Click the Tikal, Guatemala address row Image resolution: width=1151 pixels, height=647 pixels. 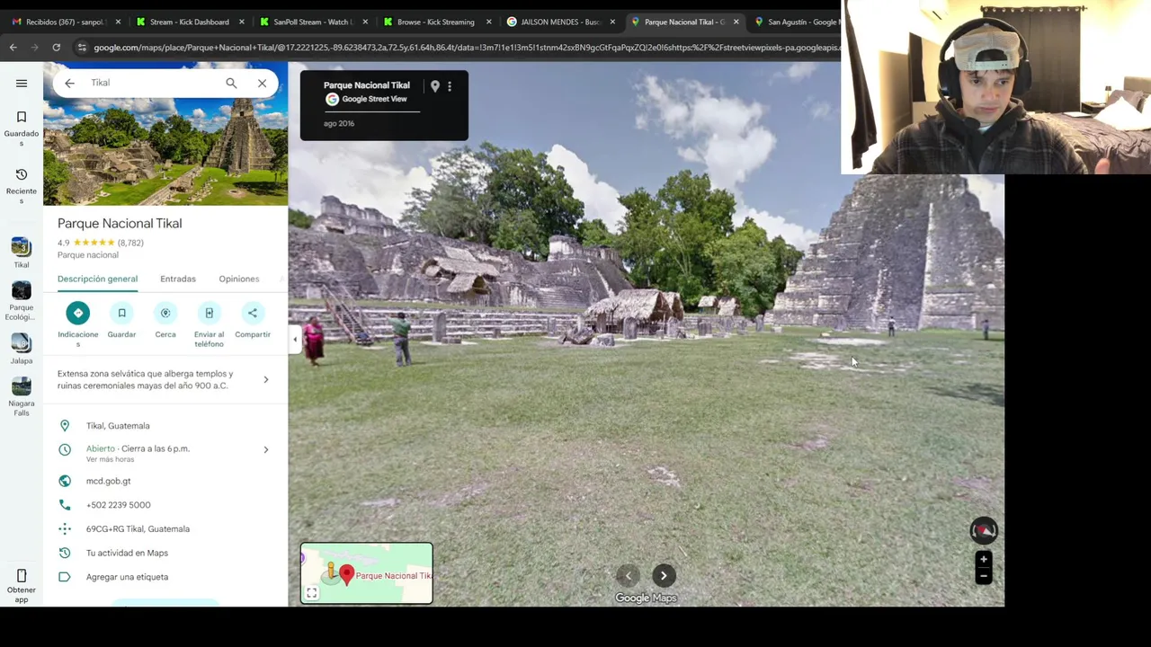[165, 426]
